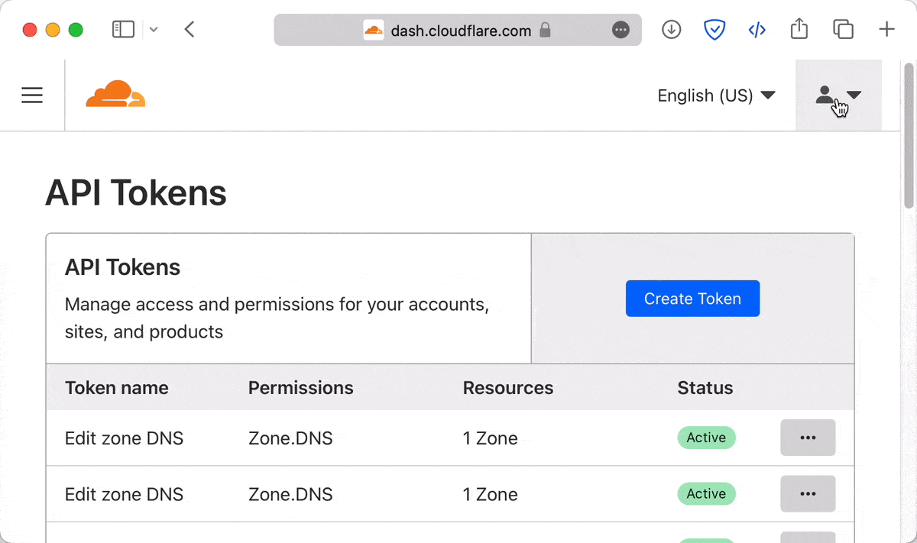The width and height of the screenshot is (917, 543).
Task: Open the user account profile menu
Action: coord(838,95)
